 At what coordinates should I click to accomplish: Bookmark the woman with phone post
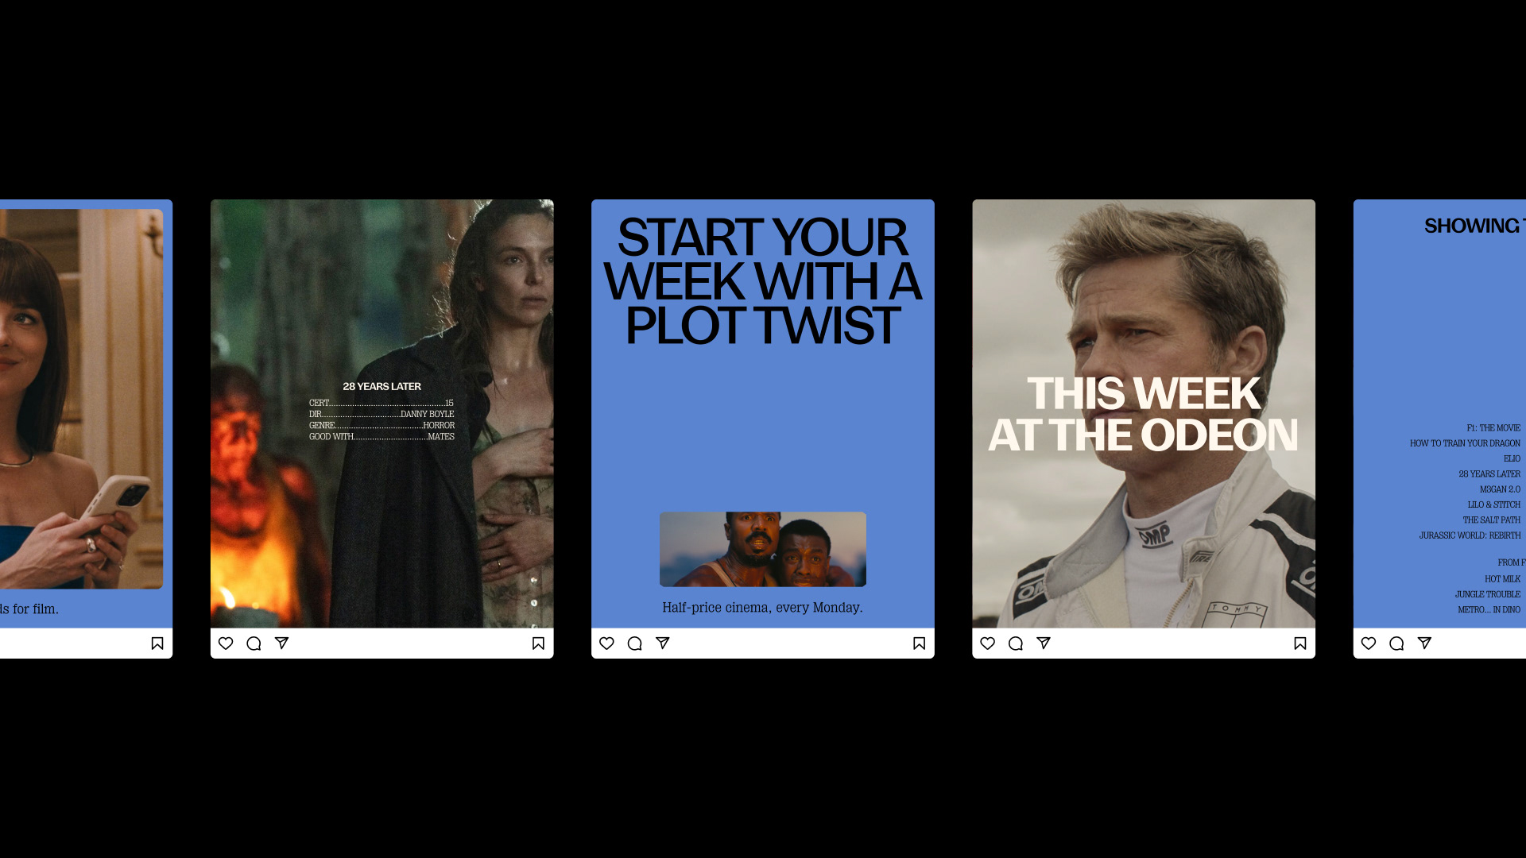[157, 643]
